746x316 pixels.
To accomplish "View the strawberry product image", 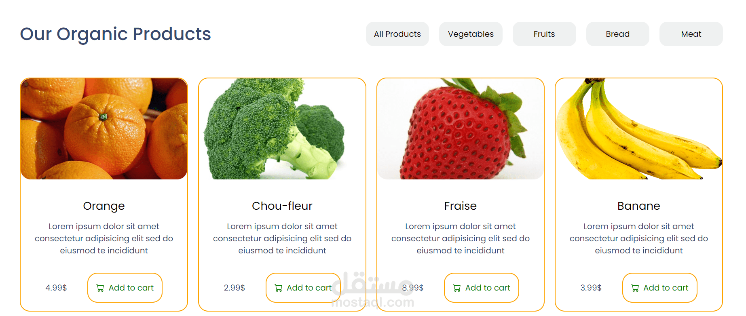I will (461, 129).
